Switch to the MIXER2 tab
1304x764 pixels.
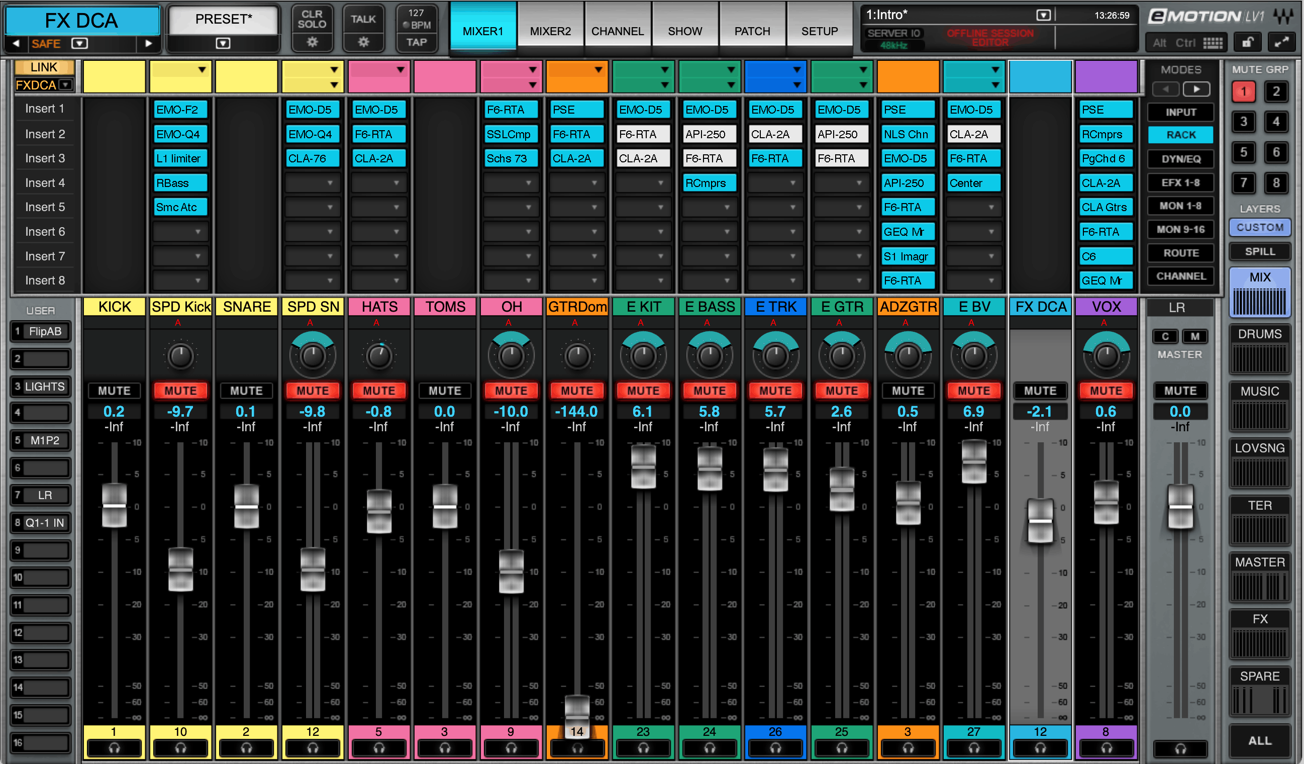click(x=550, y=31)
